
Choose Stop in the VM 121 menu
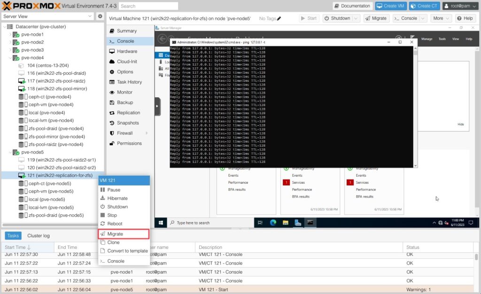coord(124,215)
